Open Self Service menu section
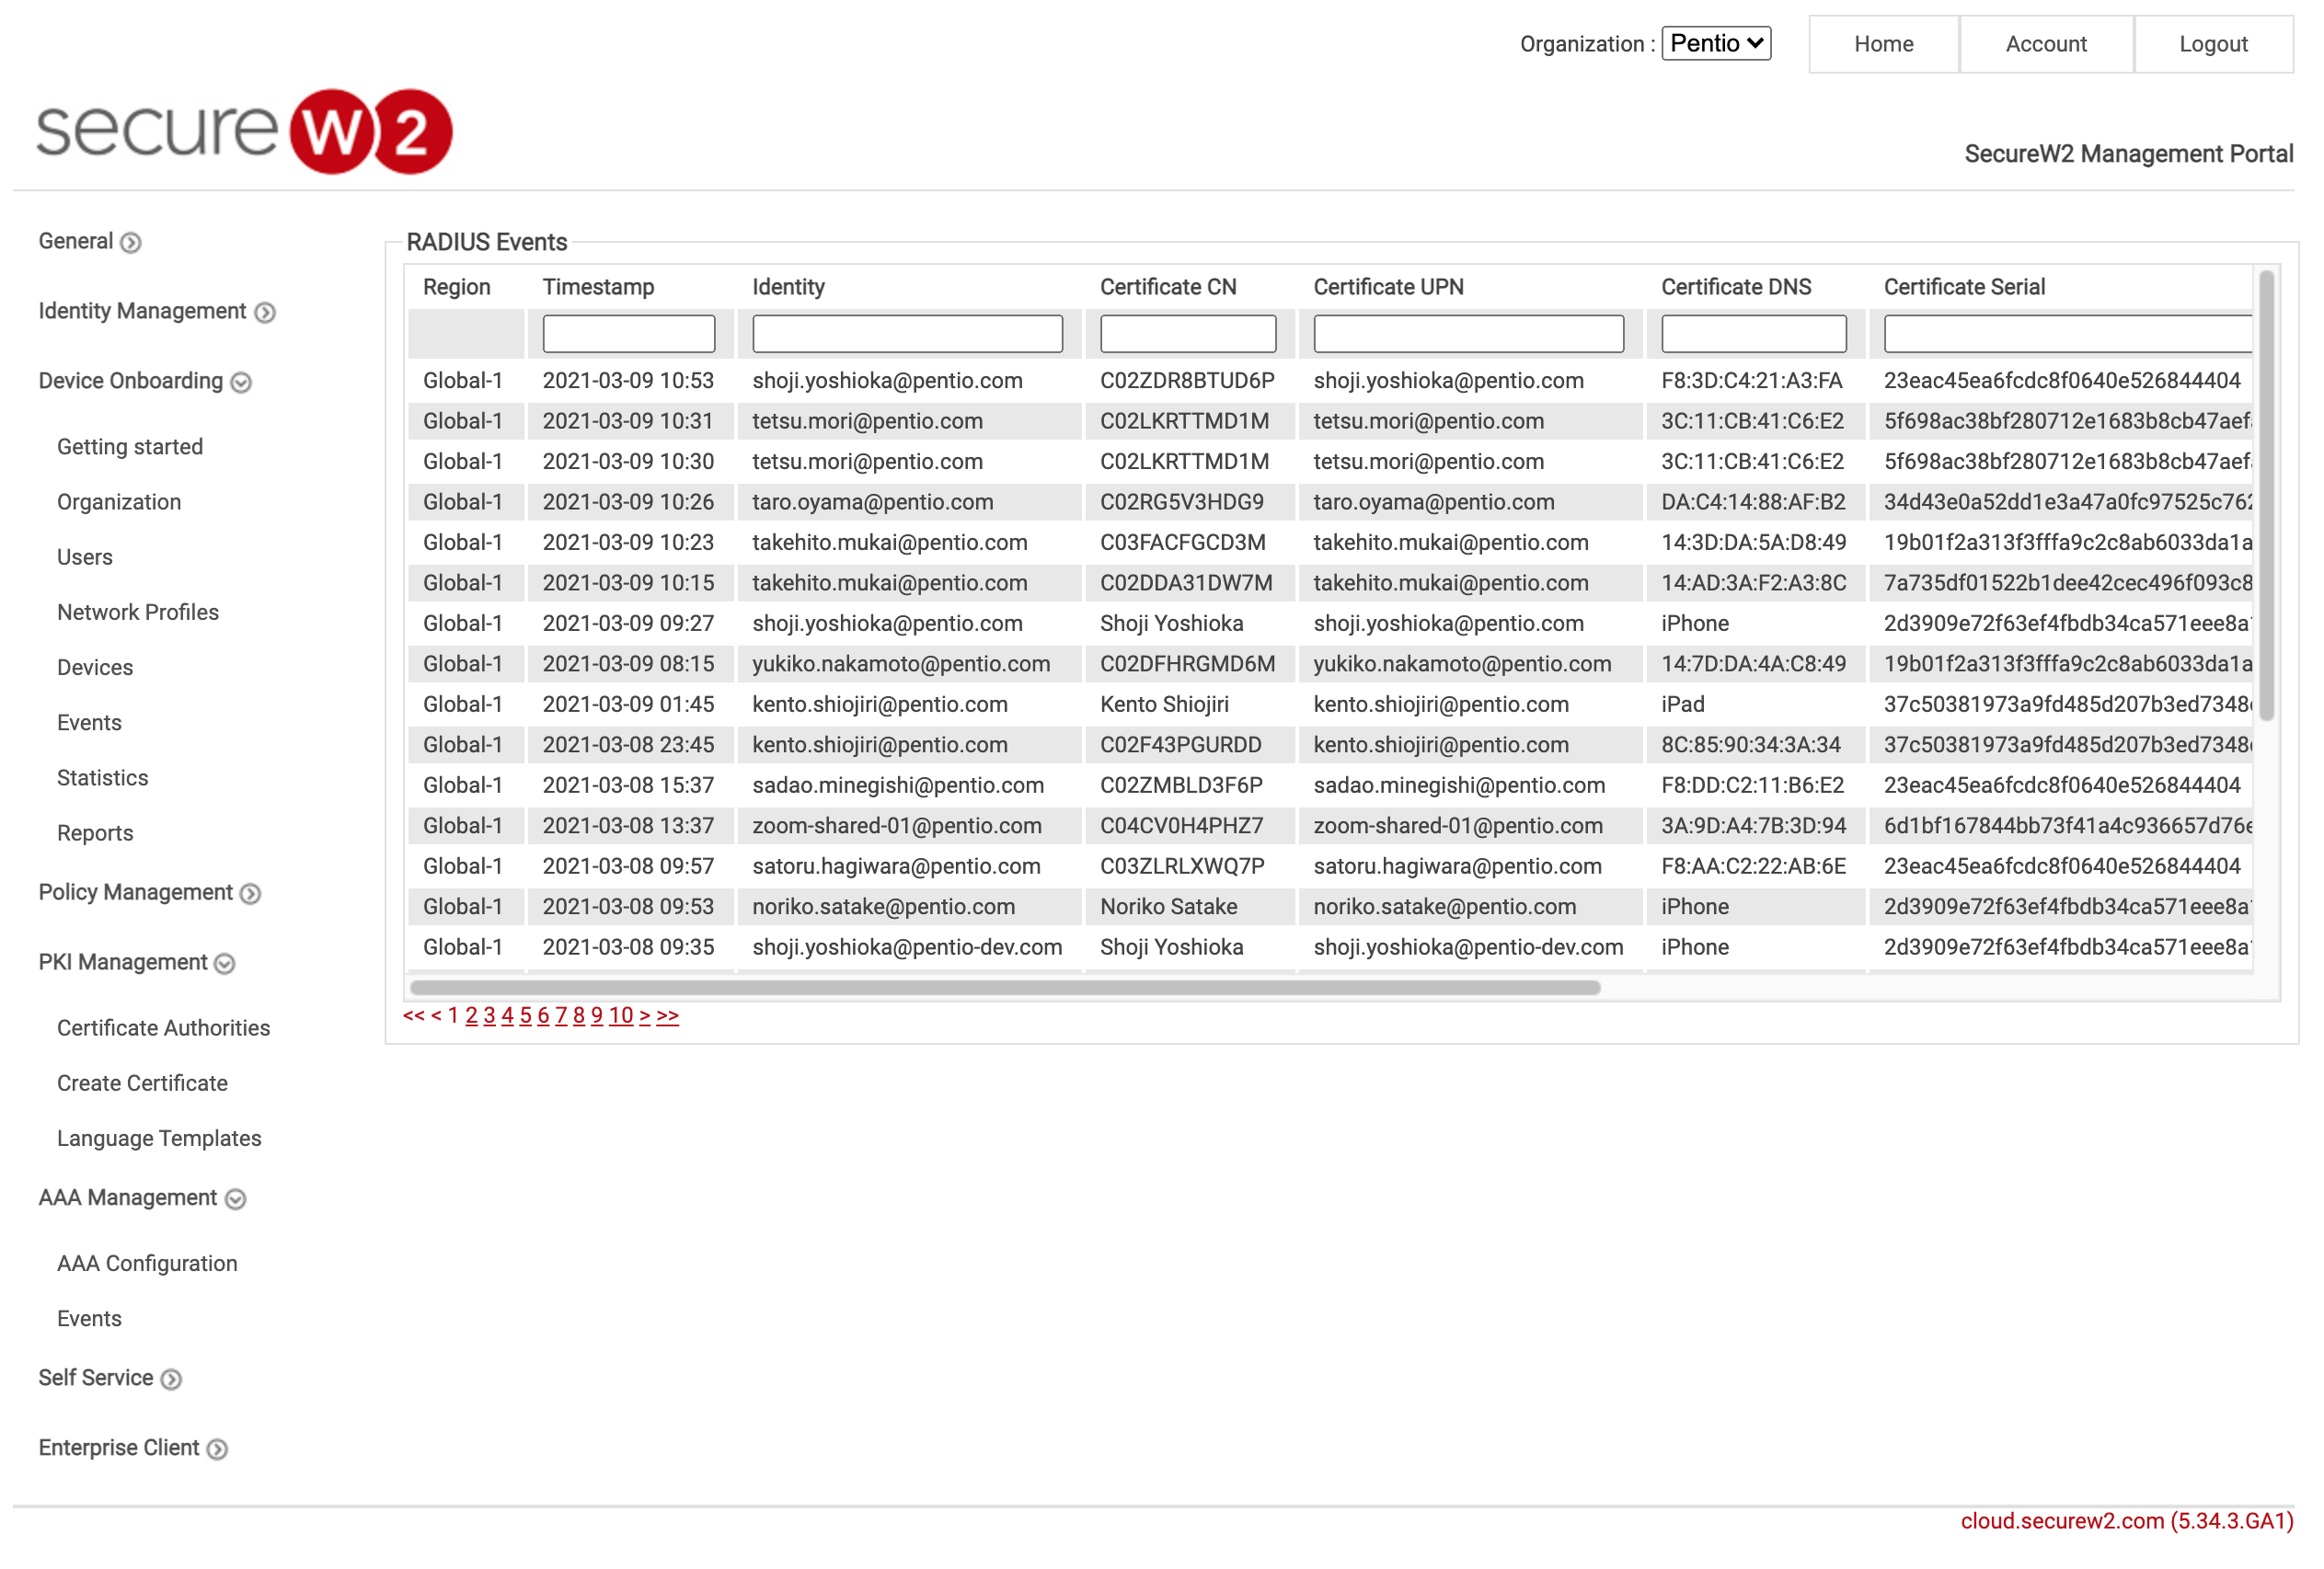This screenshot has width=2324, height=1569. (96, 1377)
